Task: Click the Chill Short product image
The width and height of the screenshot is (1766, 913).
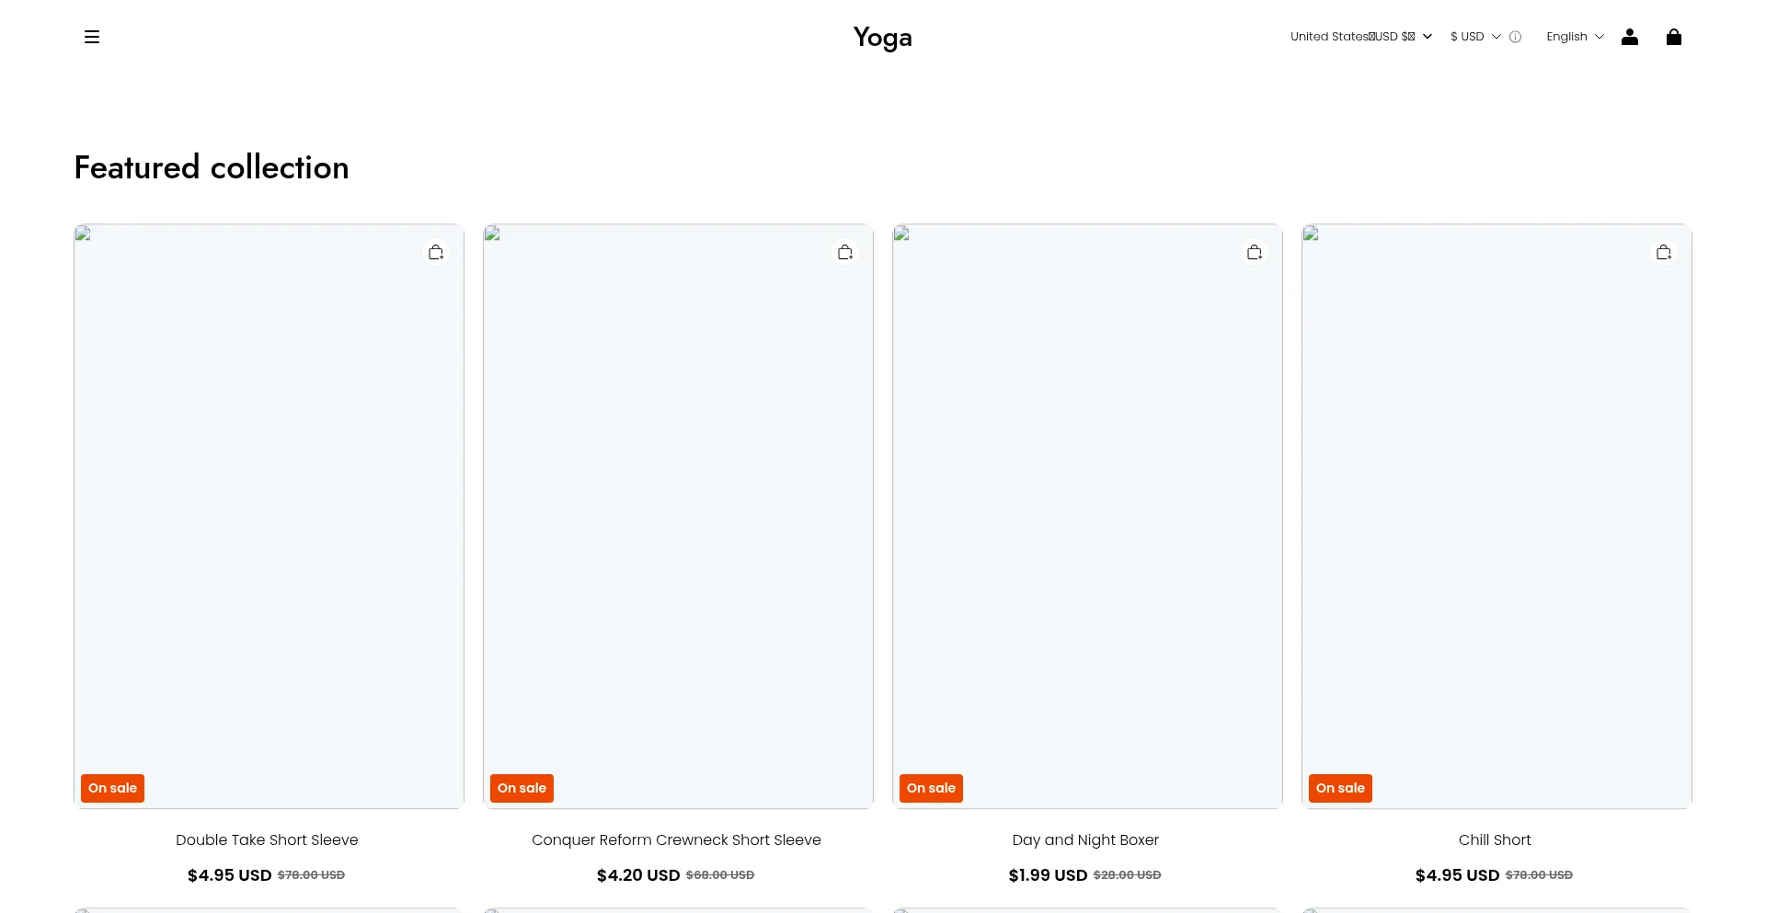Action: (x=1497, y=516)
